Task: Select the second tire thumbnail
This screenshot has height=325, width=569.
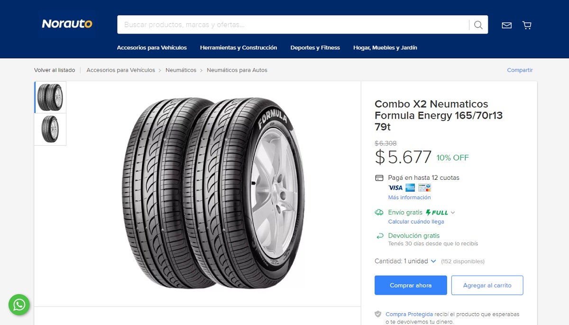Action: tap(50, 129)
